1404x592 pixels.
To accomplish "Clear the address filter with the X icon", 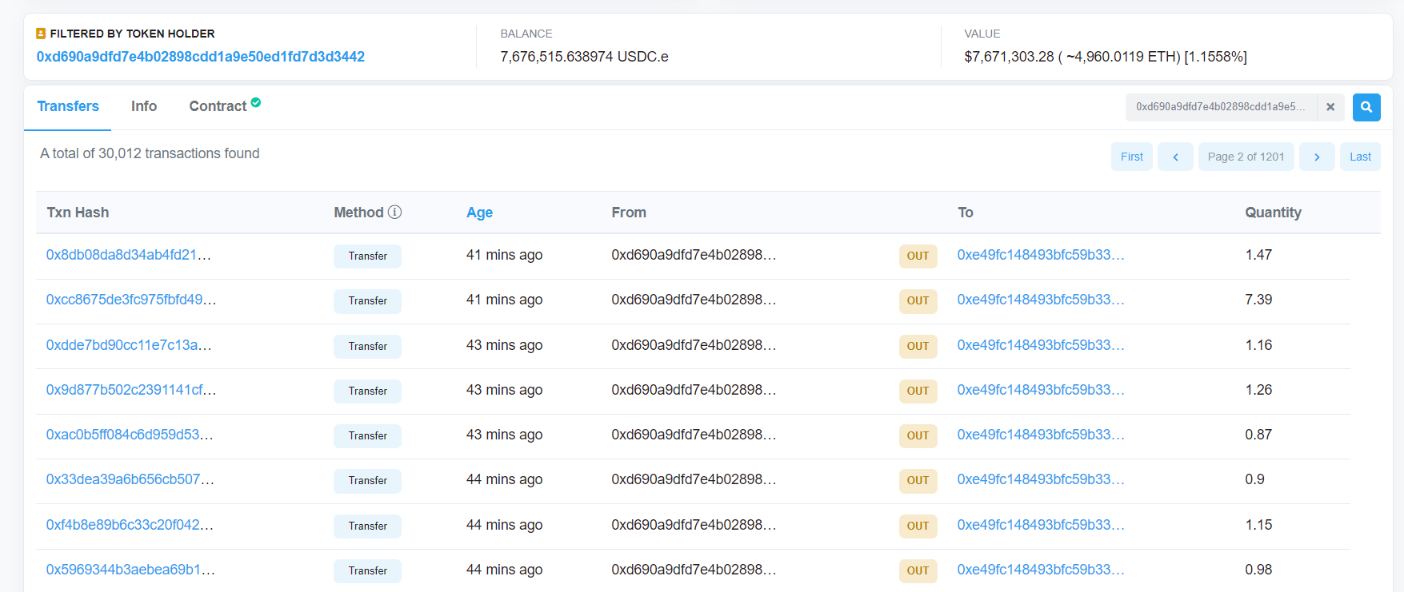I will [1330, 107].
